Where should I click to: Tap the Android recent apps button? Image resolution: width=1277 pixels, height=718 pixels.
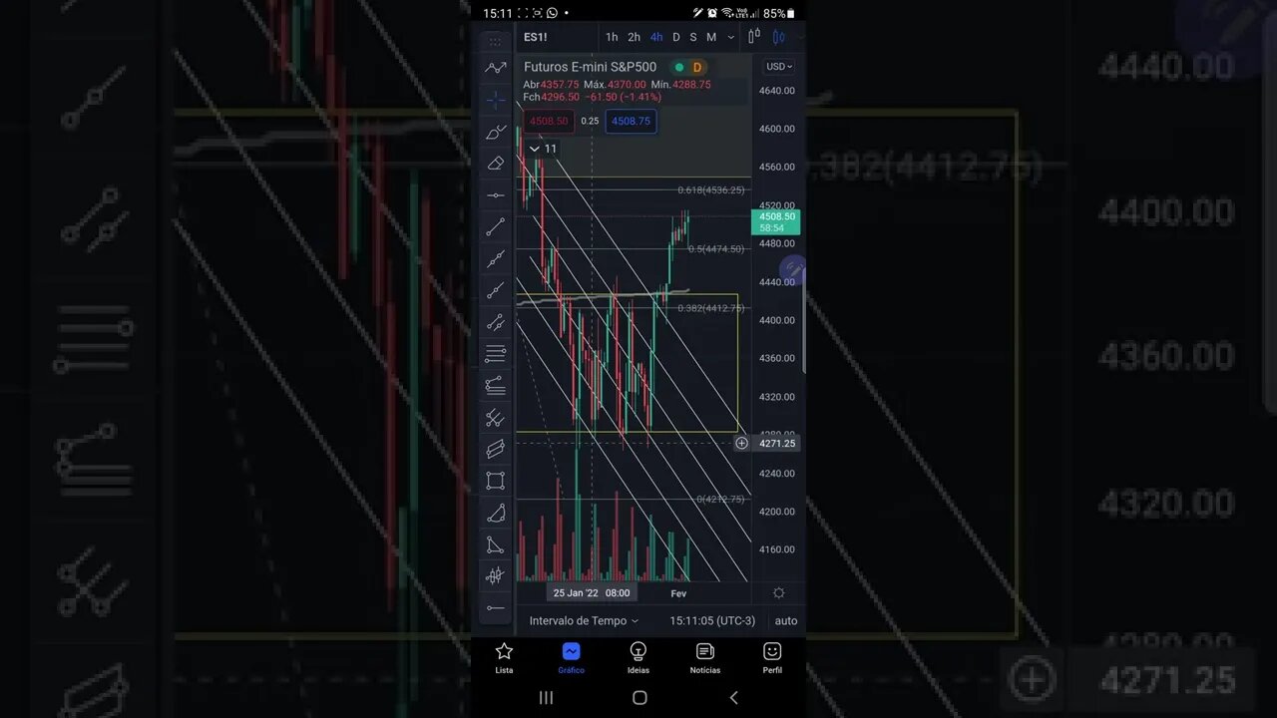click(546, 698)
